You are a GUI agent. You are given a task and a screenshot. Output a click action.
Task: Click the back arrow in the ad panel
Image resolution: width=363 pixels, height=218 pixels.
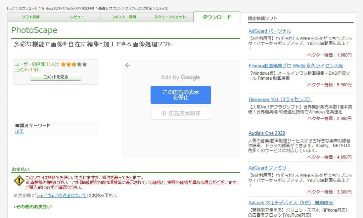pos(128,65)
